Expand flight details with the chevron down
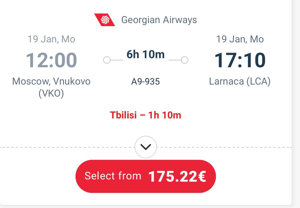300x208 pixels. click(x=145, y=147)
